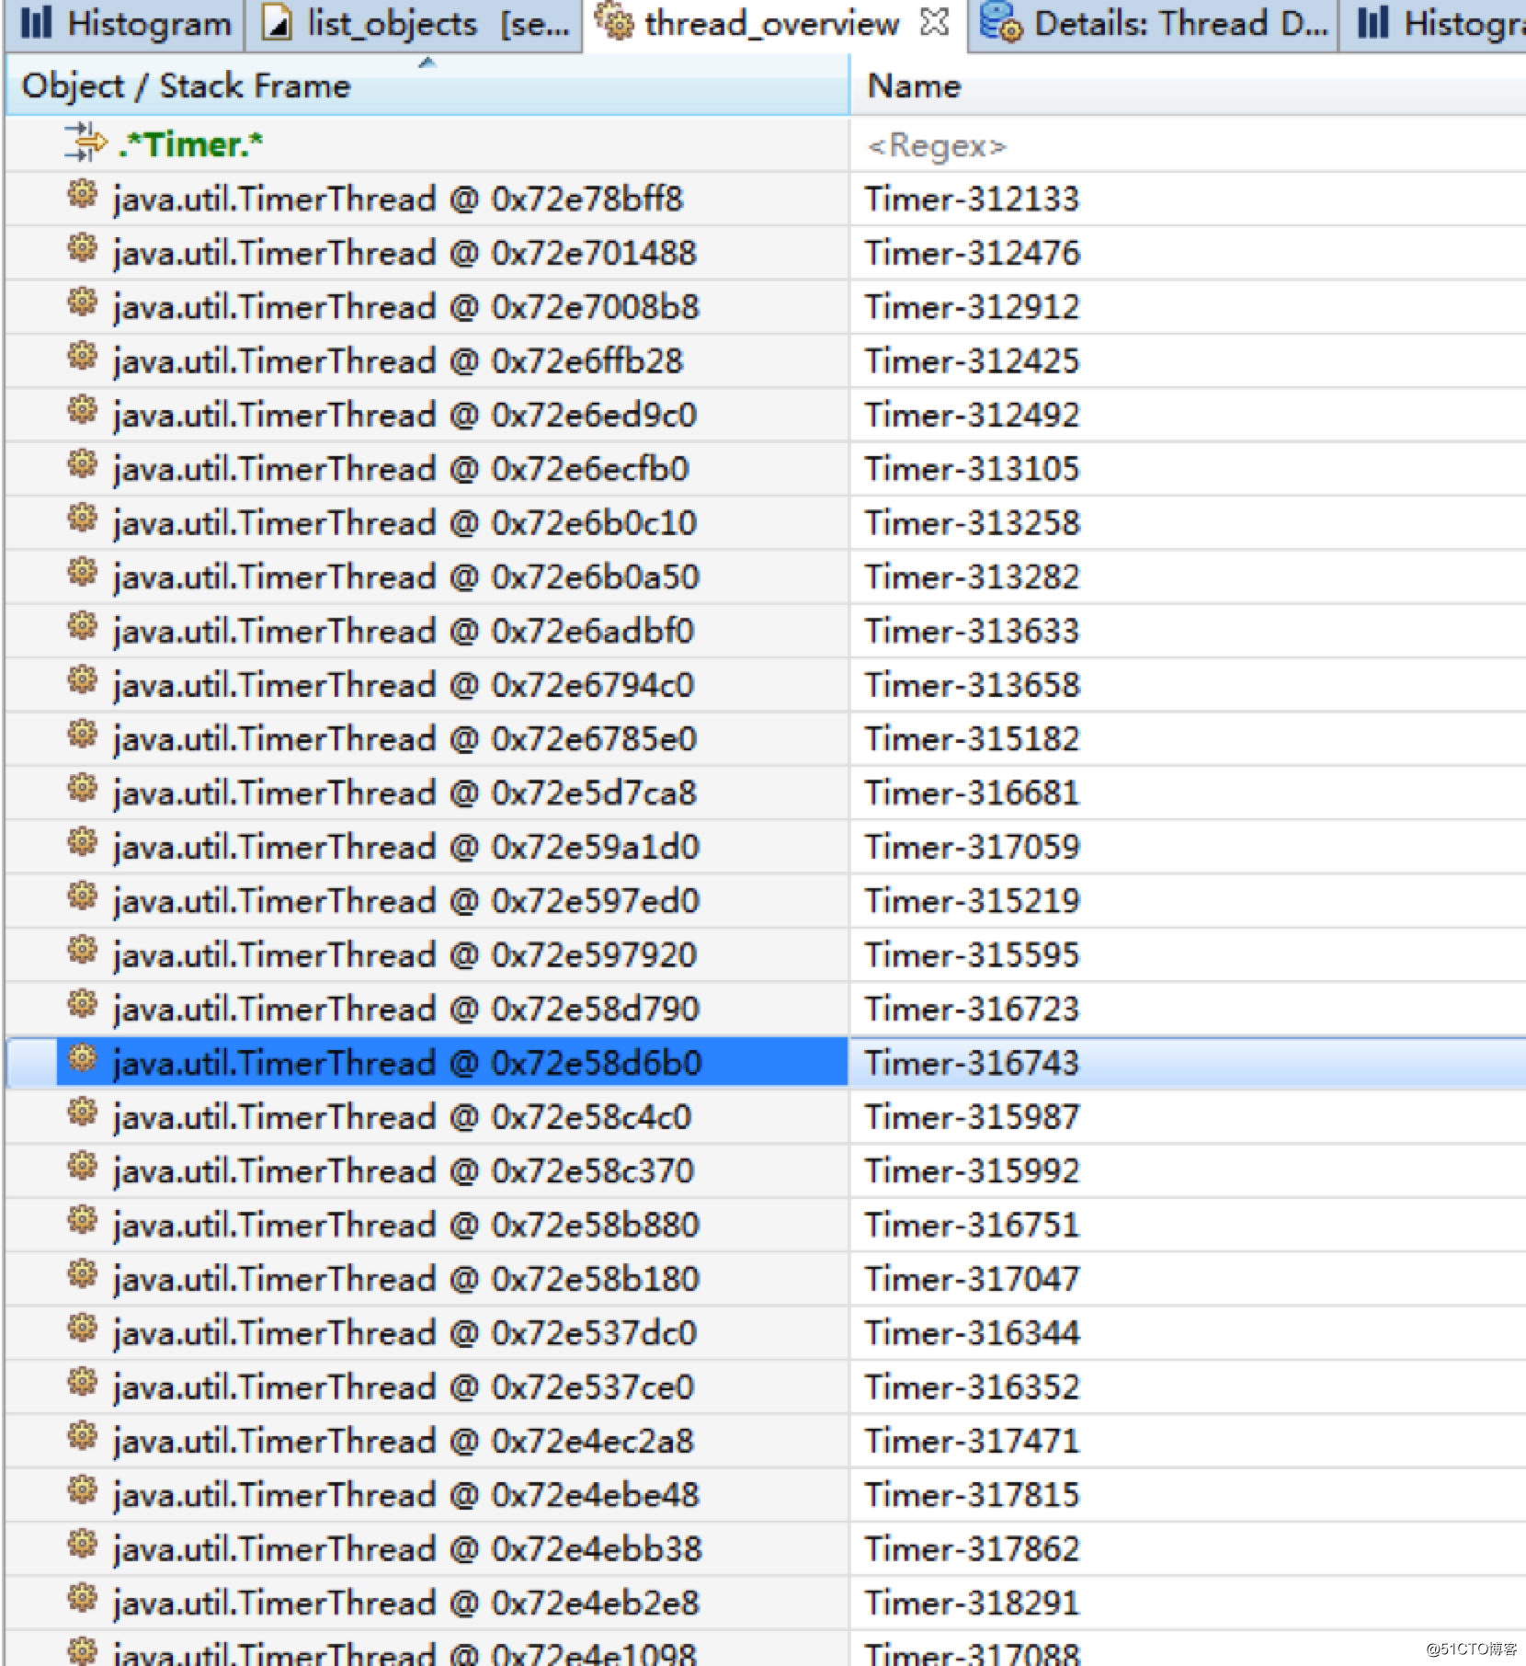This screenshot has height=1666, width=1526.
Task: Click thread icon of TimerThread 0x72e58b180
Action: tap(82, 1275)
